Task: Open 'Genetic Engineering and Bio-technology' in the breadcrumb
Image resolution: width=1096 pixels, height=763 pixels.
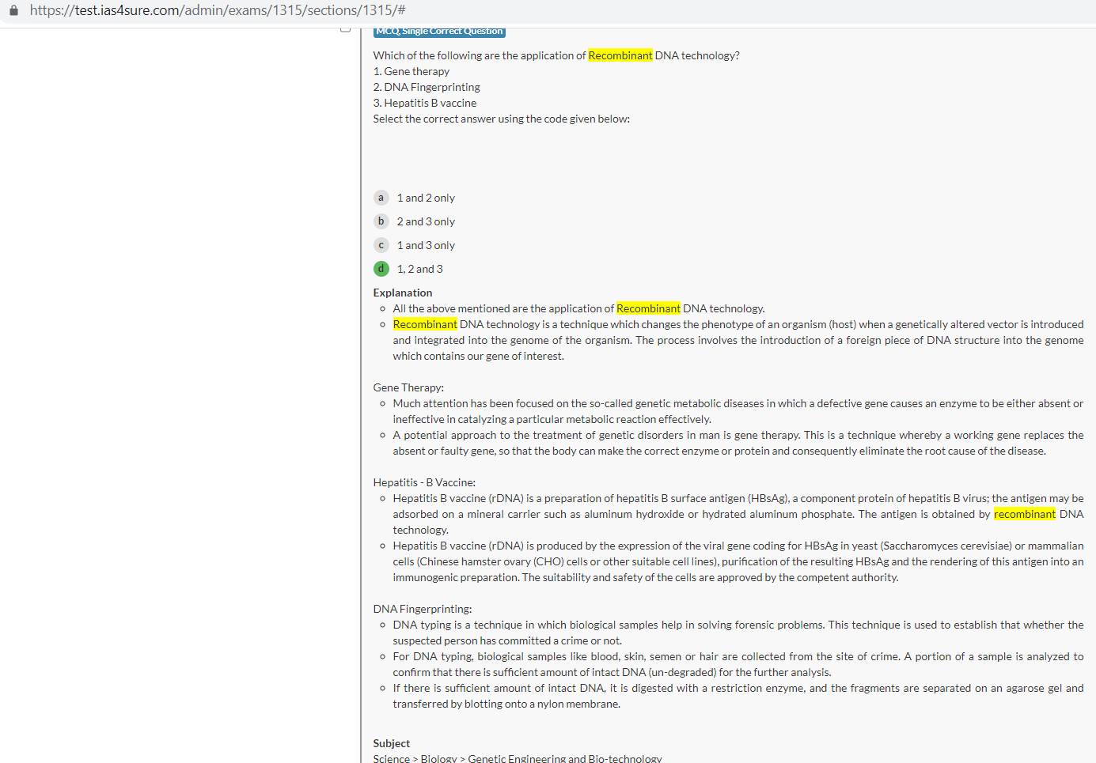Action: [564, 758]
